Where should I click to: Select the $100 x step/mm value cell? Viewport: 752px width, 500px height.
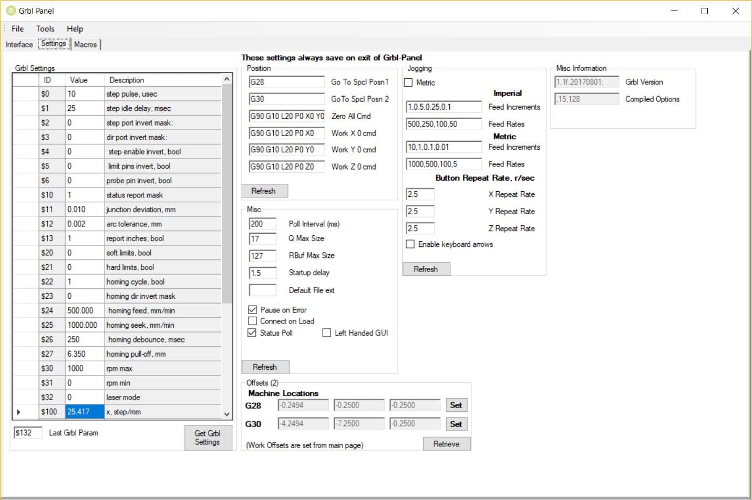click(x=84, y=412)
